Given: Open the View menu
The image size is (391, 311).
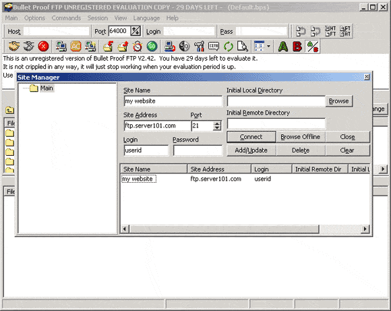Looking at the screenshot, I should 121,18.
